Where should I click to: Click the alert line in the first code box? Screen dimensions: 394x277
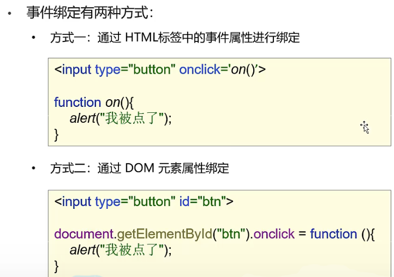click(121, 118)
